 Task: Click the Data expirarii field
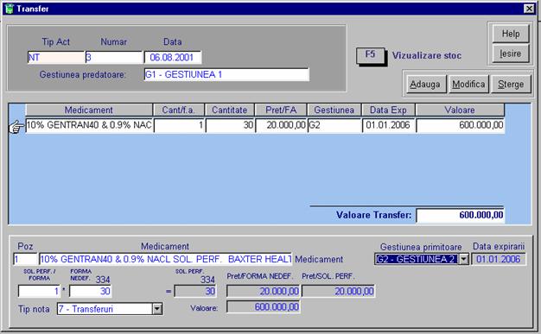coord(499,259)
